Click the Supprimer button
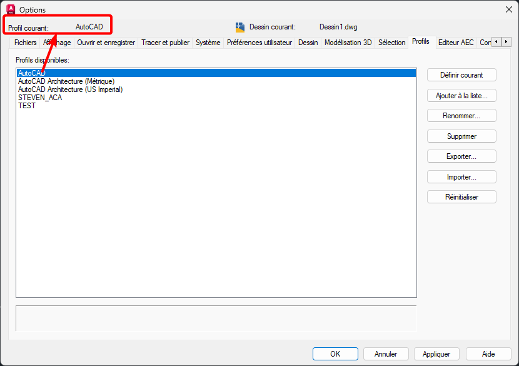Screen dimensions: 519x366 pos(461,136)
